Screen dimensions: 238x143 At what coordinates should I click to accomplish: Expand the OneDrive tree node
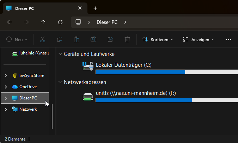point(6,87)
